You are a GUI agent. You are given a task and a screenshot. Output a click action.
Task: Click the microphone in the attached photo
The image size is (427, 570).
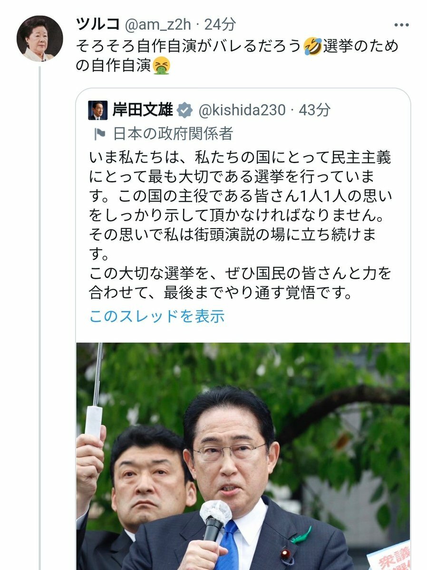click(x=215, y=522)
